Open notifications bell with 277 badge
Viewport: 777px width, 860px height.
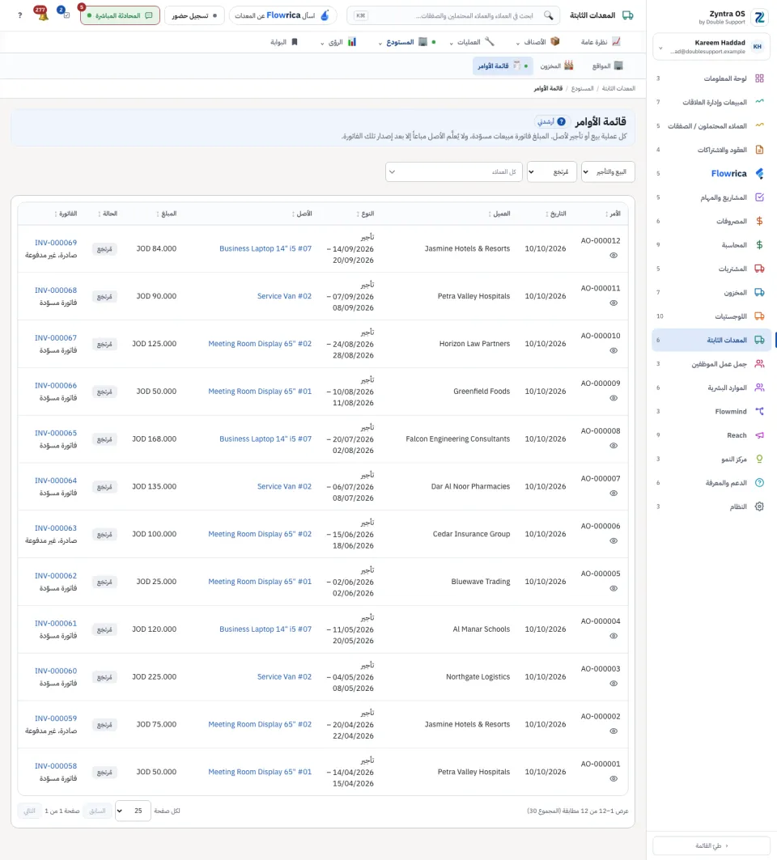(42, 14)
